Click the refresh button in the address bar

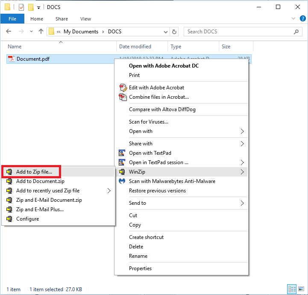pyautogui.click(x=174, y=32)
